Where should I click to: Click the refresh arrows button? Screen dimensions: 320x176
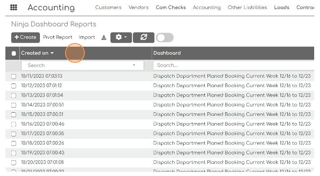coord(144,38)
